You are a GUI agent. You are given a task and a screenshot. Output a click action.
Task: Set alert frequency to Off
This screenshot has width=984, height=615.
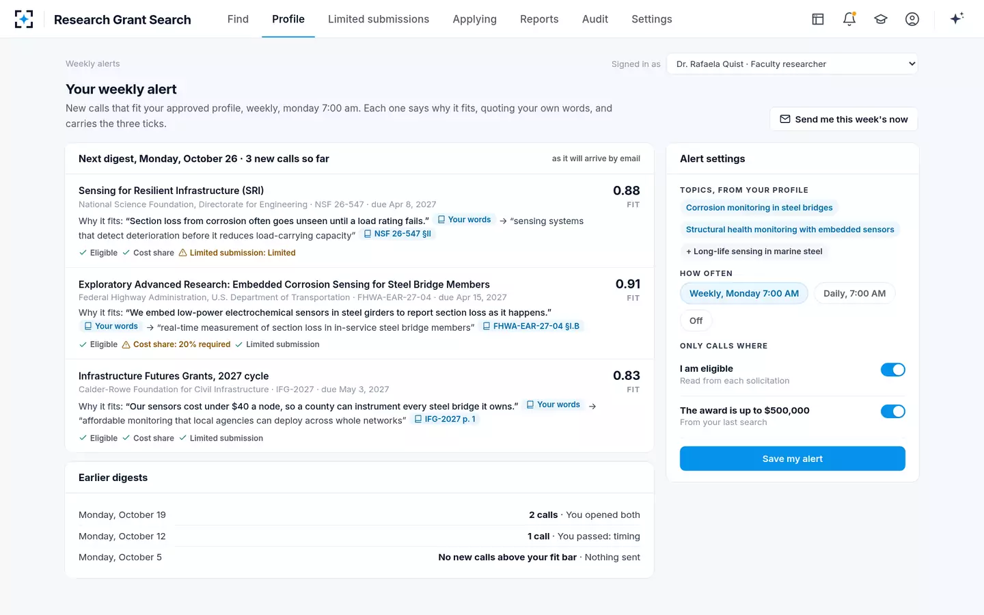click(x=696, y=320)
